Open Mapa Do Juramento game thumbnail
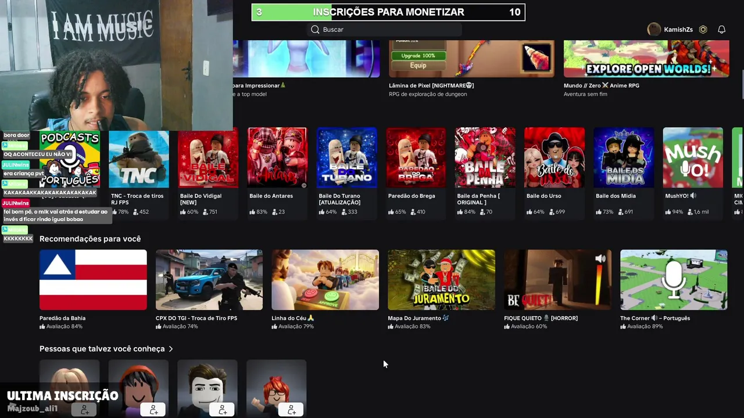Screen dimensions: 744x418 441,280
